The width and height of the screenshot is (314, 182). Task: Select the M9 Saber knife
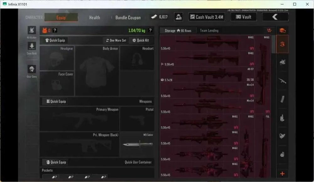pyautogui.click(x=137, y=144)
